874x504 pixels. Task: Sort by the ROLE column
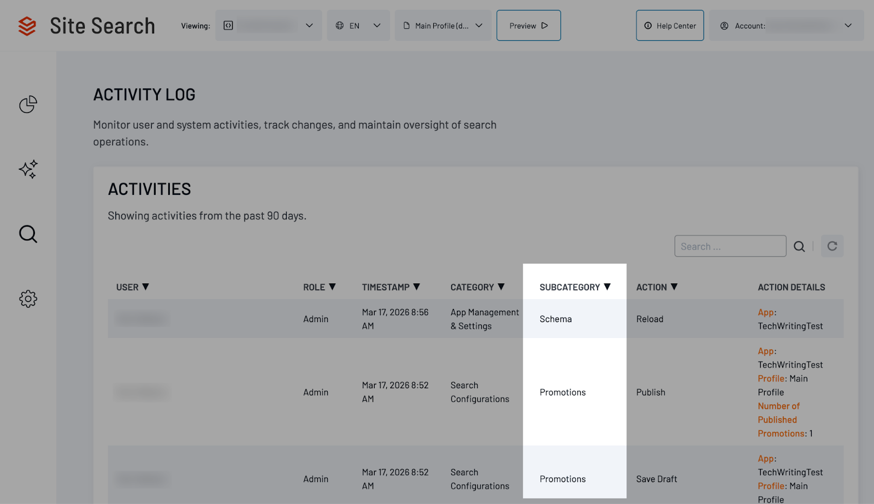(x=320, y=287)
